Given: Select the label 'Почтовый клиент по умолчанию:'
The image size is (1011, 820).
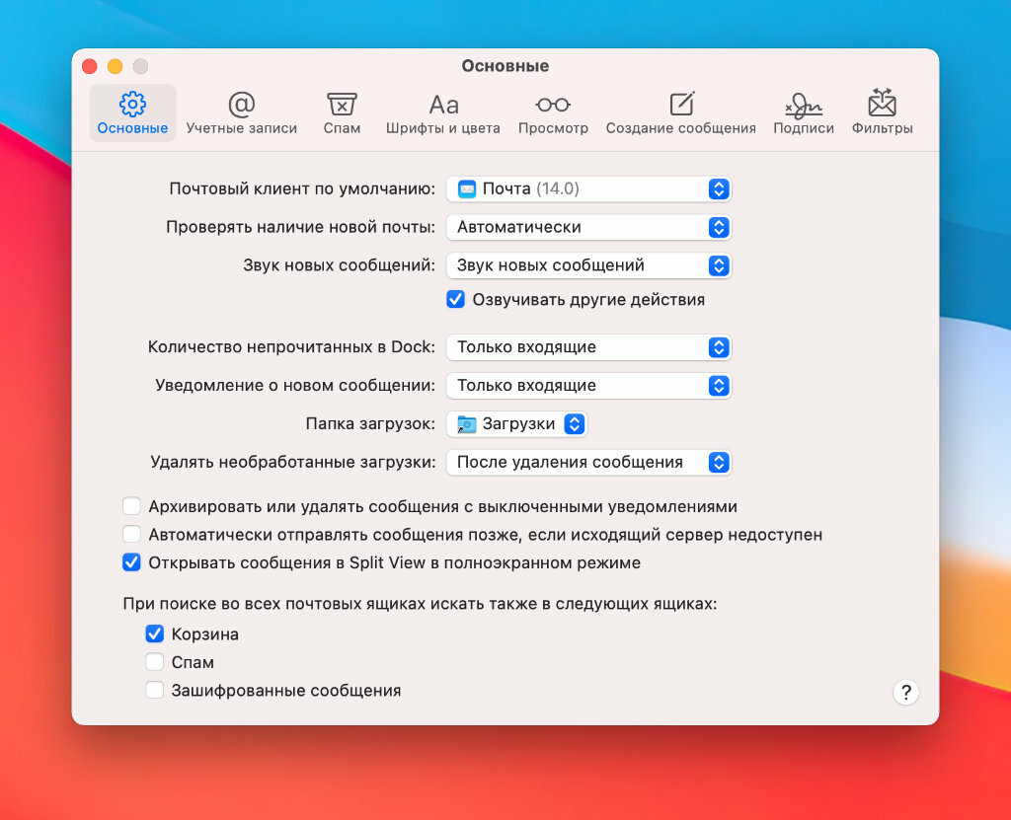Looking at the screenshot, I should pos(302,188).
